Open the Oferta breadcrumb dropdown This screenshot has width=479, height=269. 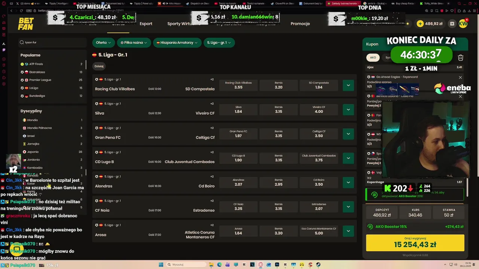[103, 43]
